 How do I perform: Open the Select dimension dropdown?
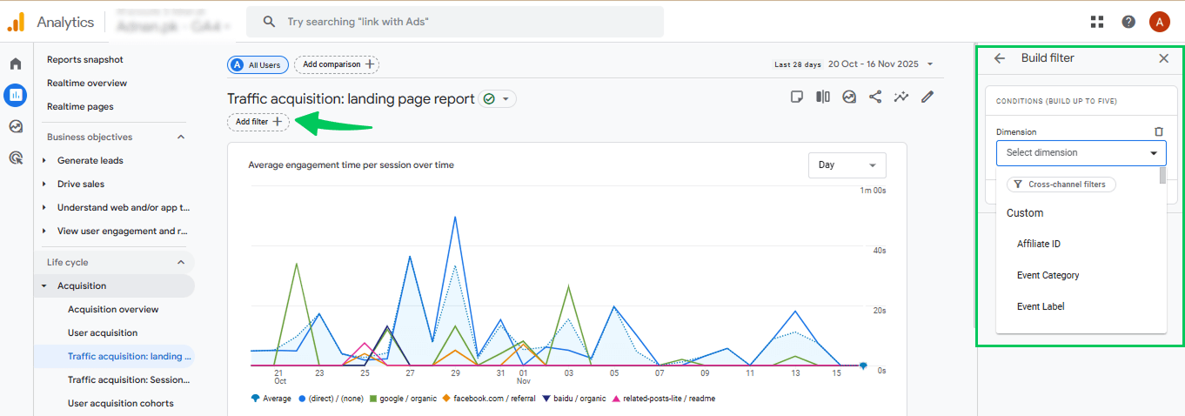pyautogui.click(x=1081, y=153)
